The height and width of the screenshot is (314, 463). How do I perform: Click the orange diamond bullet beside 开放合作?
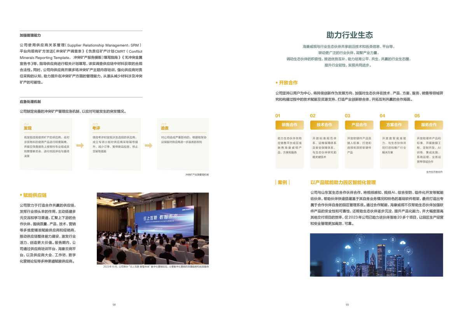(x=276, y=83)
